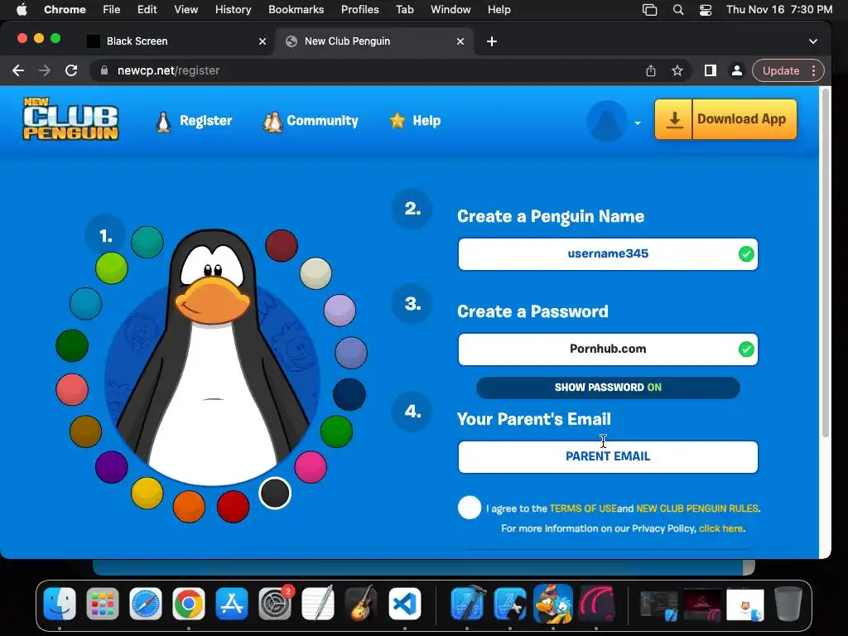Viewport: 848px width, 636px height.
Task: Click the browser forward arrow
Action: 45,70
